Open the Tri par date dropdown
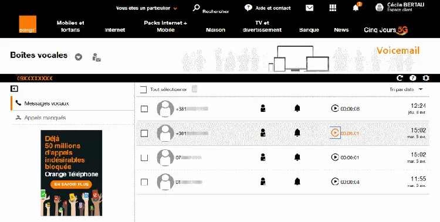 click(406, 90)
